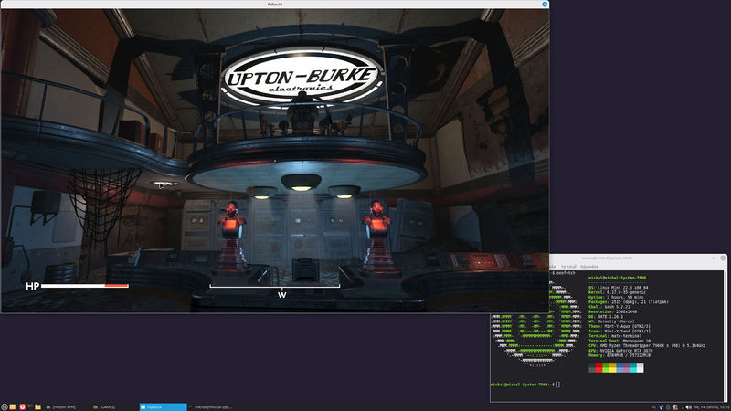The width and height of the screenshot is (731, 411).
Task: Click the 'Shell: bash' line
Action: (609, 307)
